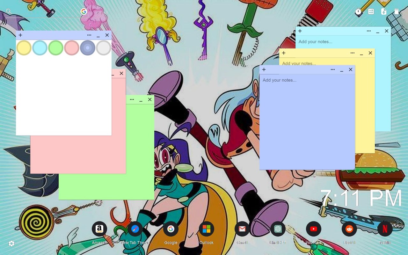Close the yellow sticky note

tap(370, 53)
